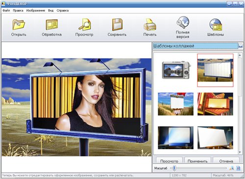
Task: Select the dark monitor screen template
Action: click(x=176, y=138)
